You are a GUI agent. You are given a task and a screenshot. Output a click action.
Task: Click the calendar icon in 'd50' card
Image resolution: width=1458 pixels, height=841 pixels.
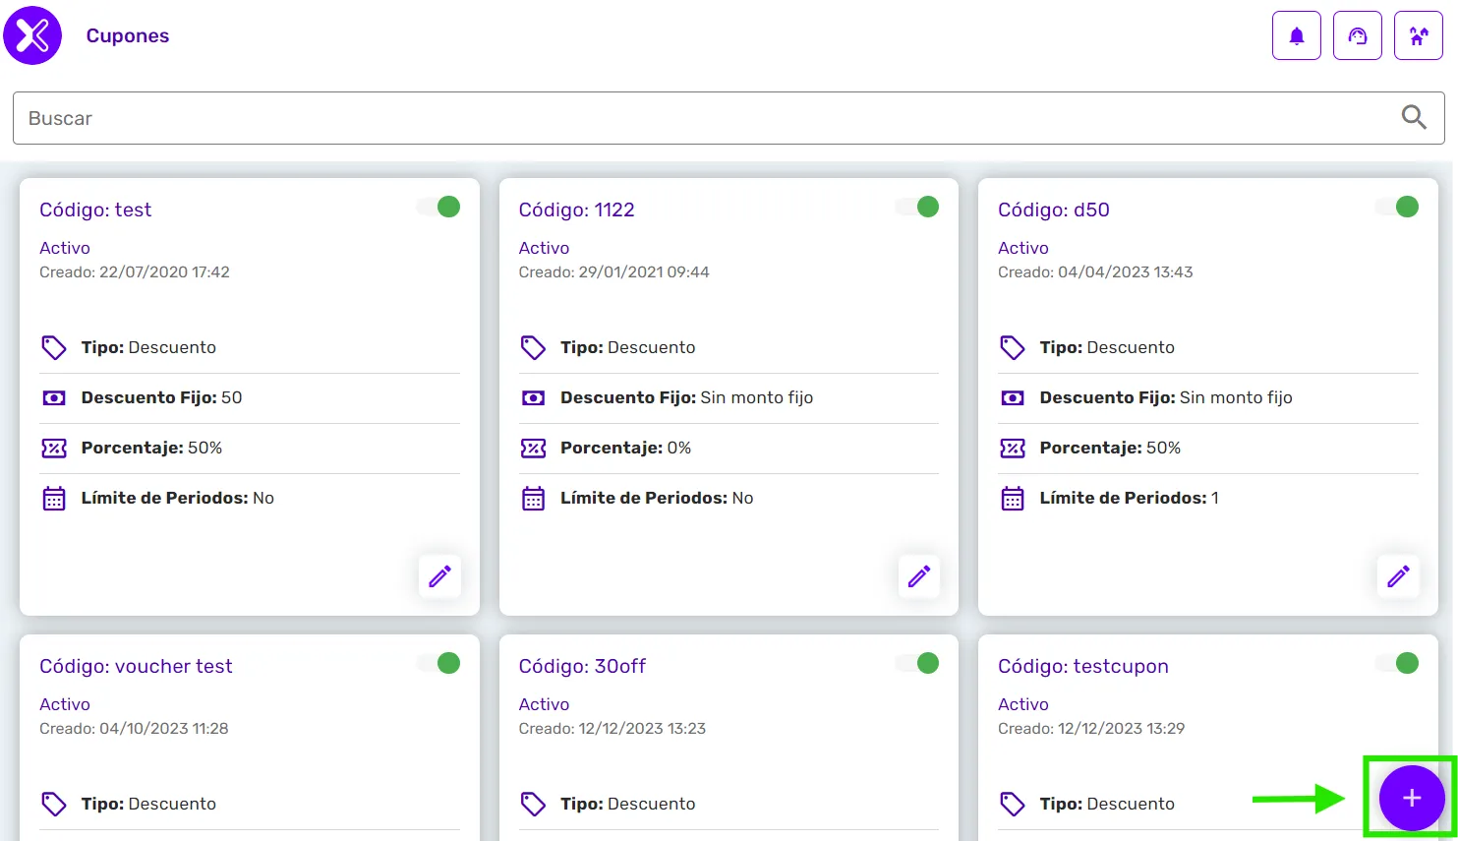point(1013,498)
